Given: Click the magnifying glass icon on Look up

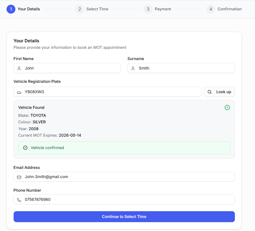Looking at the screenshot, I should coord(210,92).
